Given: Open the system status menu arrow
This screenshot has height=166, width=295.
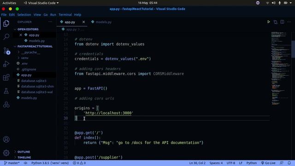Looking at the screenshot, I should pyautogui.click(x=291, y=3).
